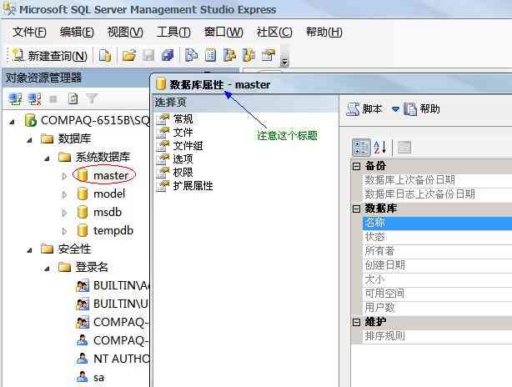
Task: Select the sa login
Action: point(98,378)
